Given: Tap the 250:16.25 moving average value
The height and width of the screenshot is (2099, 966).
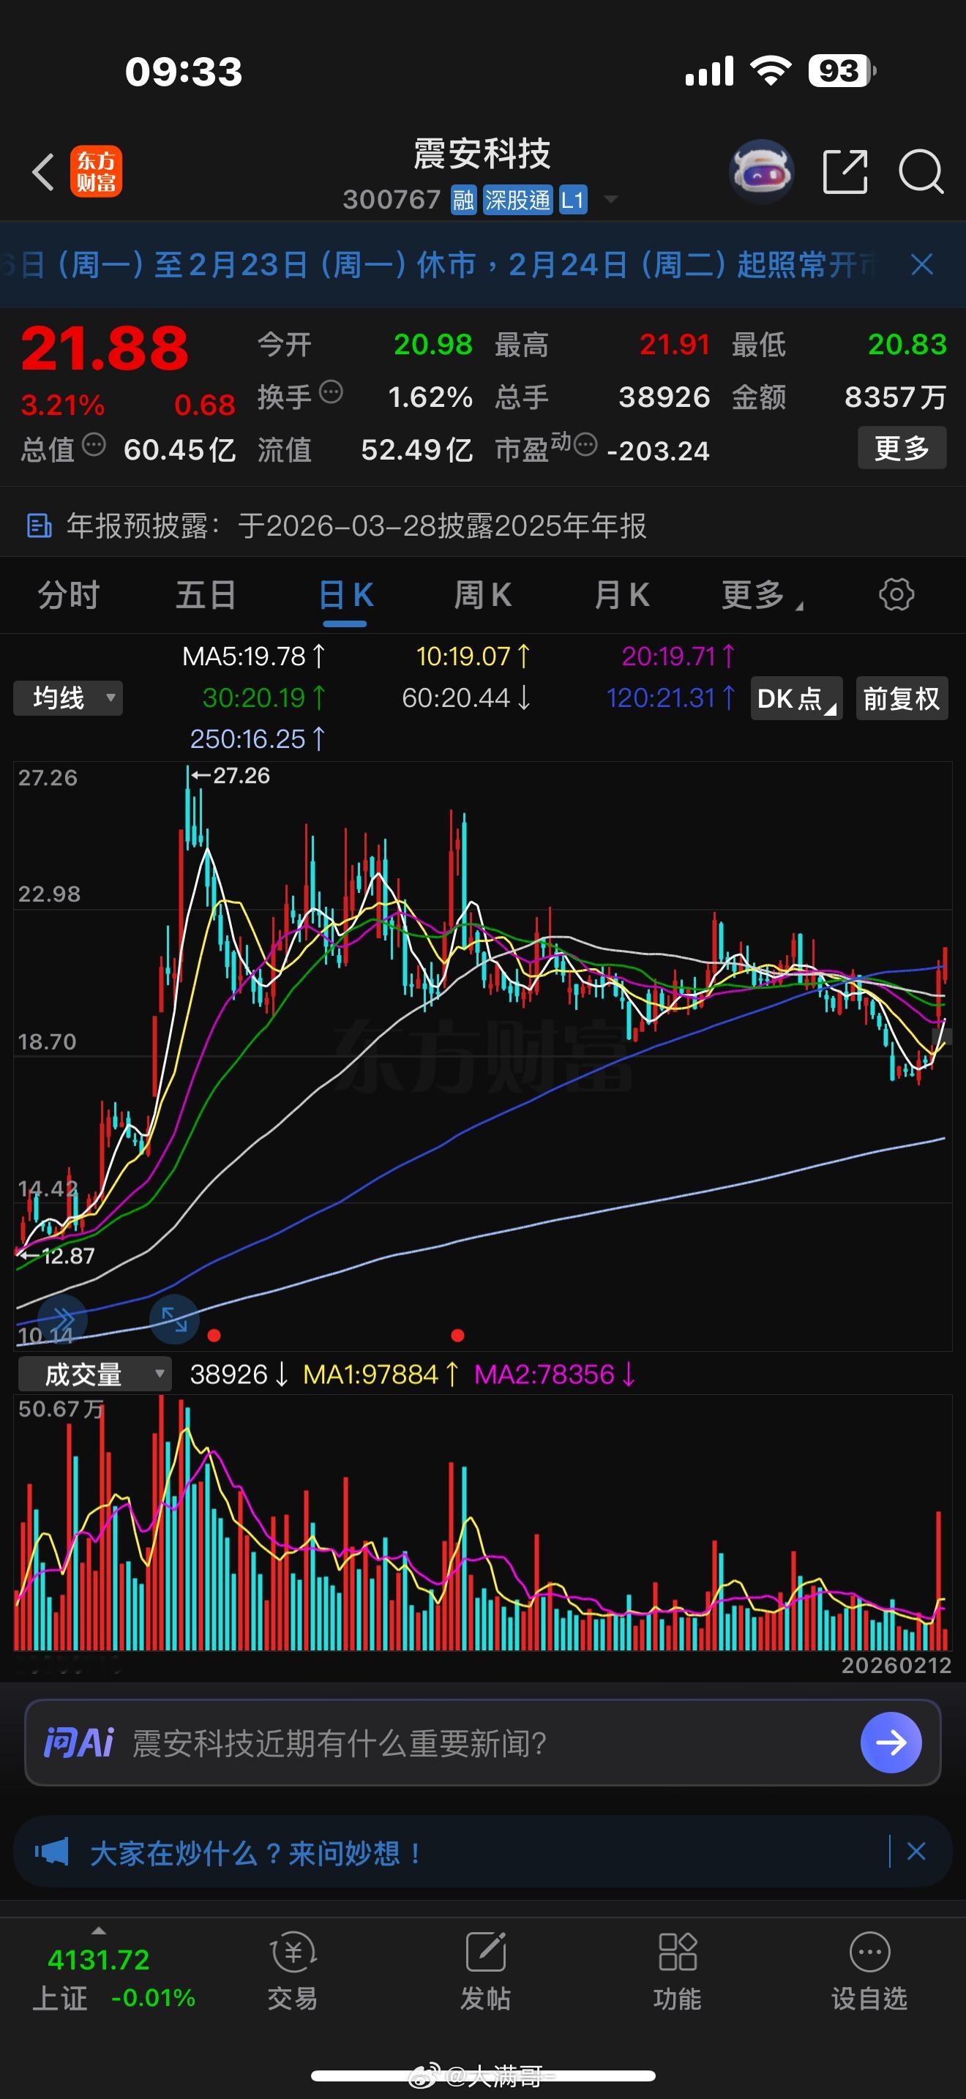Looking at the screenshot, I should coord(258,739).
